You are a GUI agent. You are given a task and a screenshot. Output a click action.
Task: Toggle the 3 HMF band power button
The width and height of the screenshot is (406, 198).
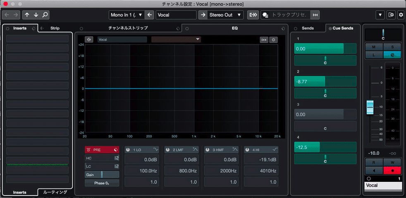[208, 150]
